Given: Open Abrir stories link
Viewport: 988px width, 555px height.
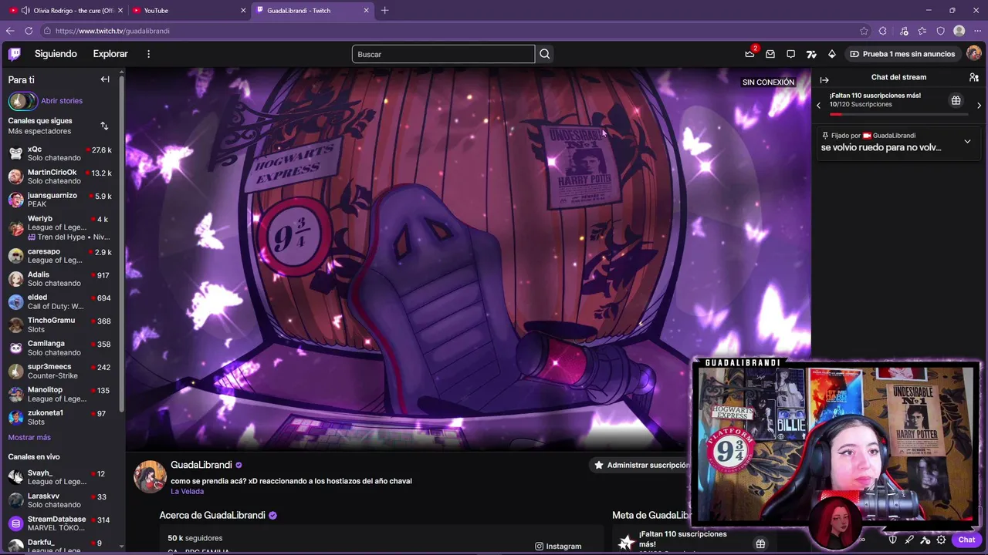Looking at the screenshot, I should coord(62,101).
